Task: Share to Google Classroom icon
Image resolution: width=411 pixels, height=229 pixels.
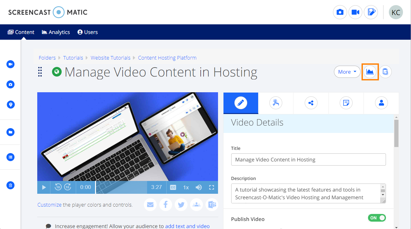Action: click(x=197, y=205)
